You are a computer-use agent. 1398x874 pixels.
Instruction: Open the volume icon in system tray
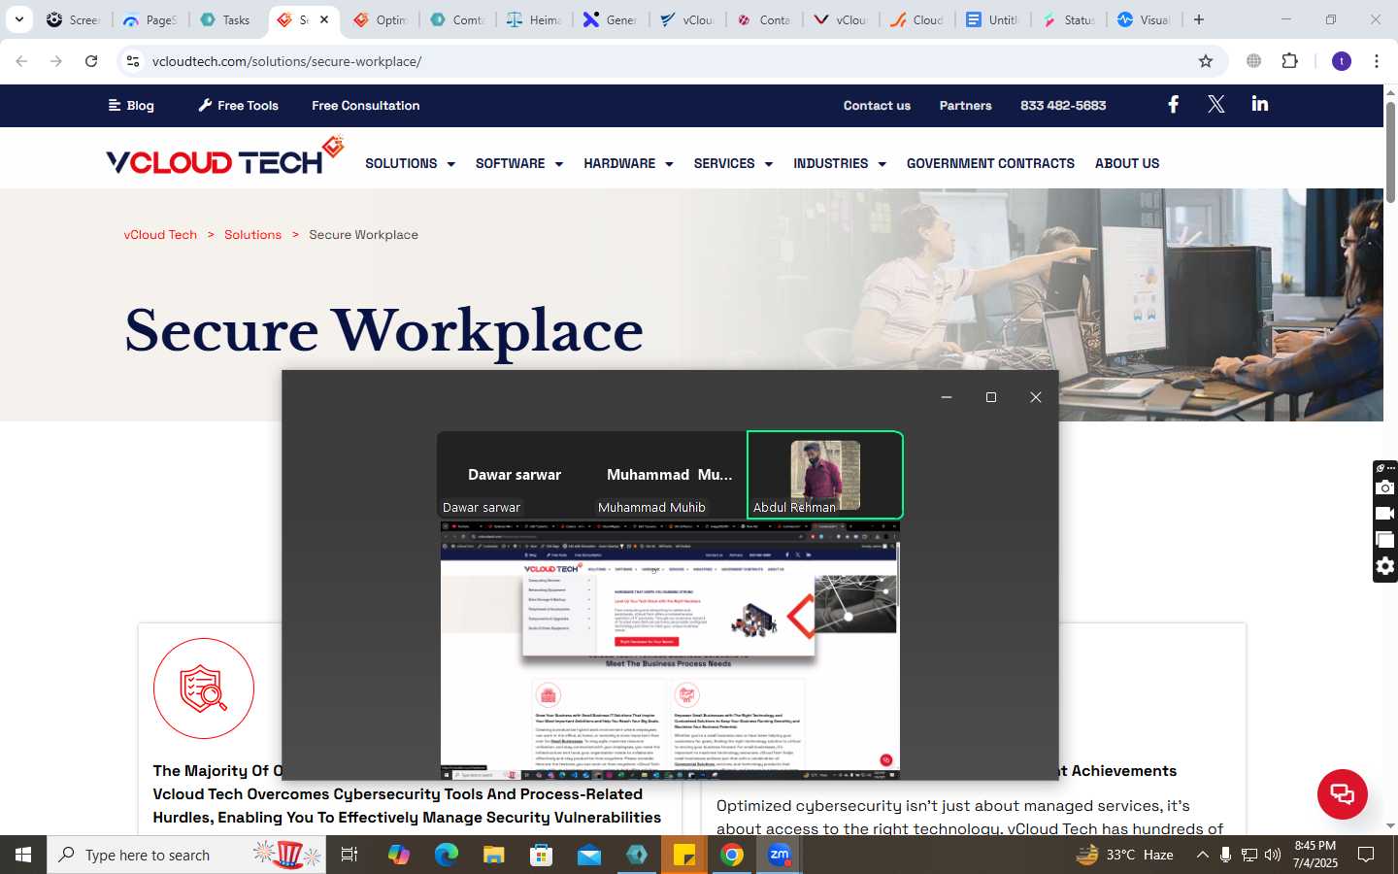1273,855
